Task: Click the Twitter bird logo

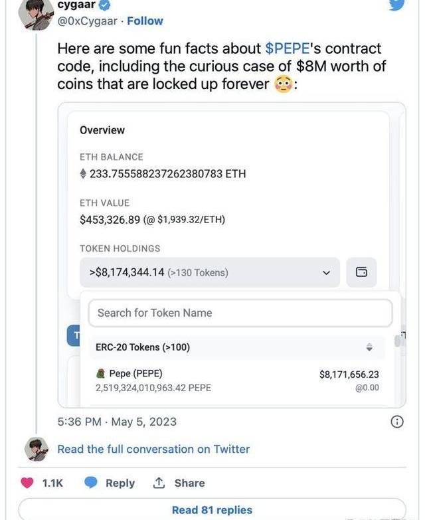Action: (397, 5)
